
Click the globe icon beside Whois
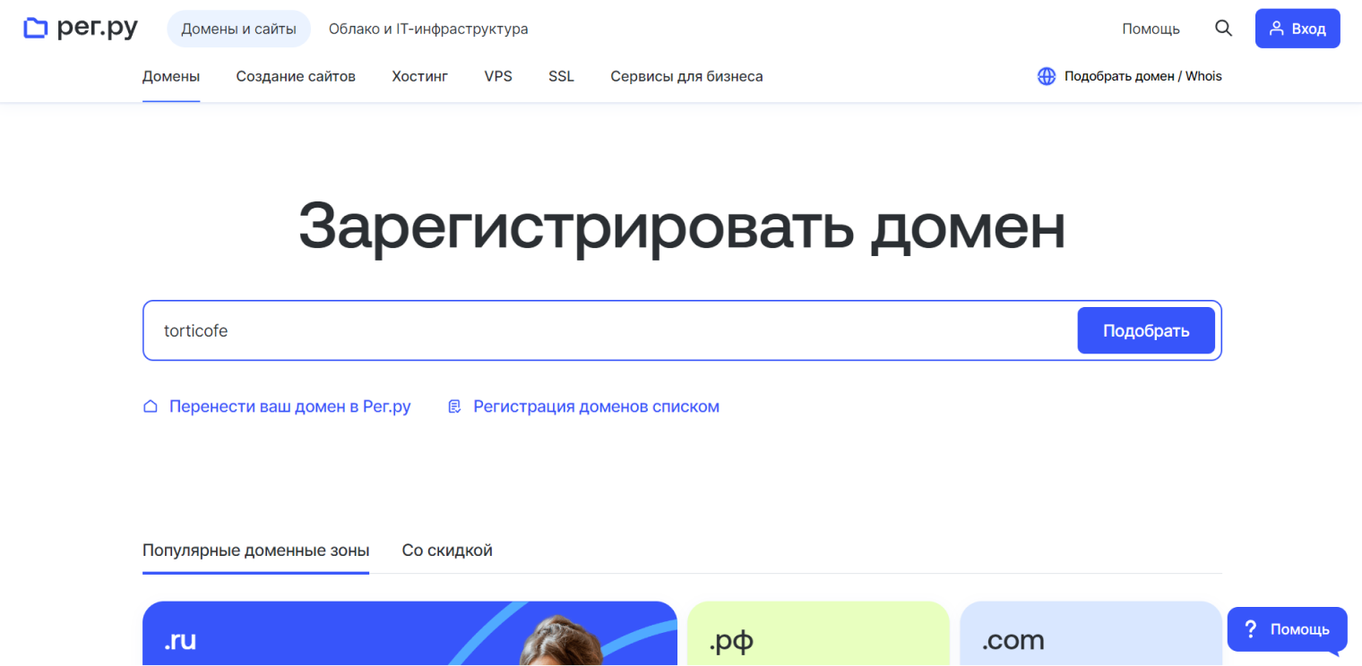point(1047,76)
